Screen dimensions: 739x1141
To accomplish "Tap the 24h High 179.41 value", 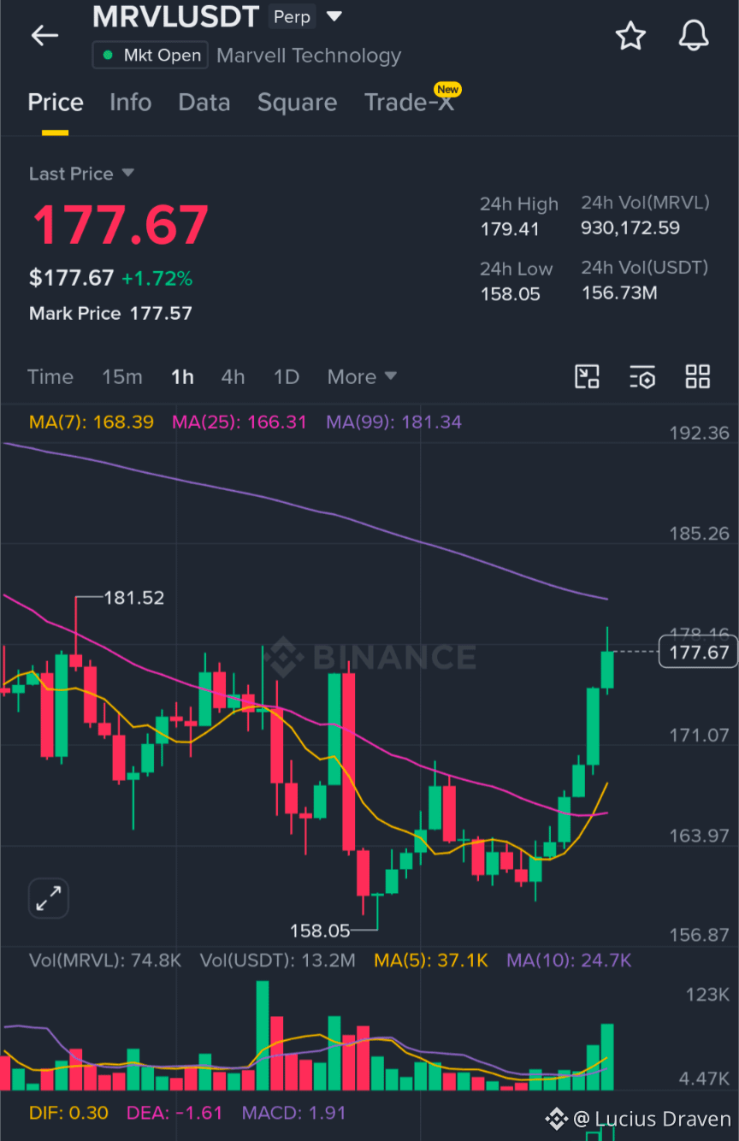I will pyautogui.click(x=510, y=228).
